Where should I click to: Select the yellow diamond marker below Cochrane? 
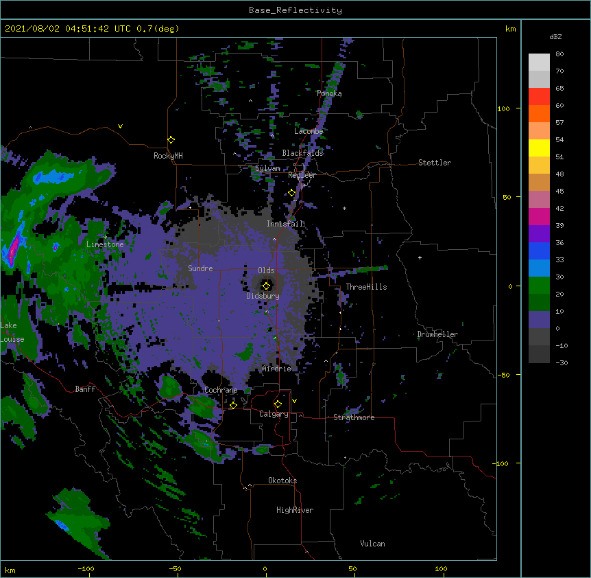click(233, 405)
